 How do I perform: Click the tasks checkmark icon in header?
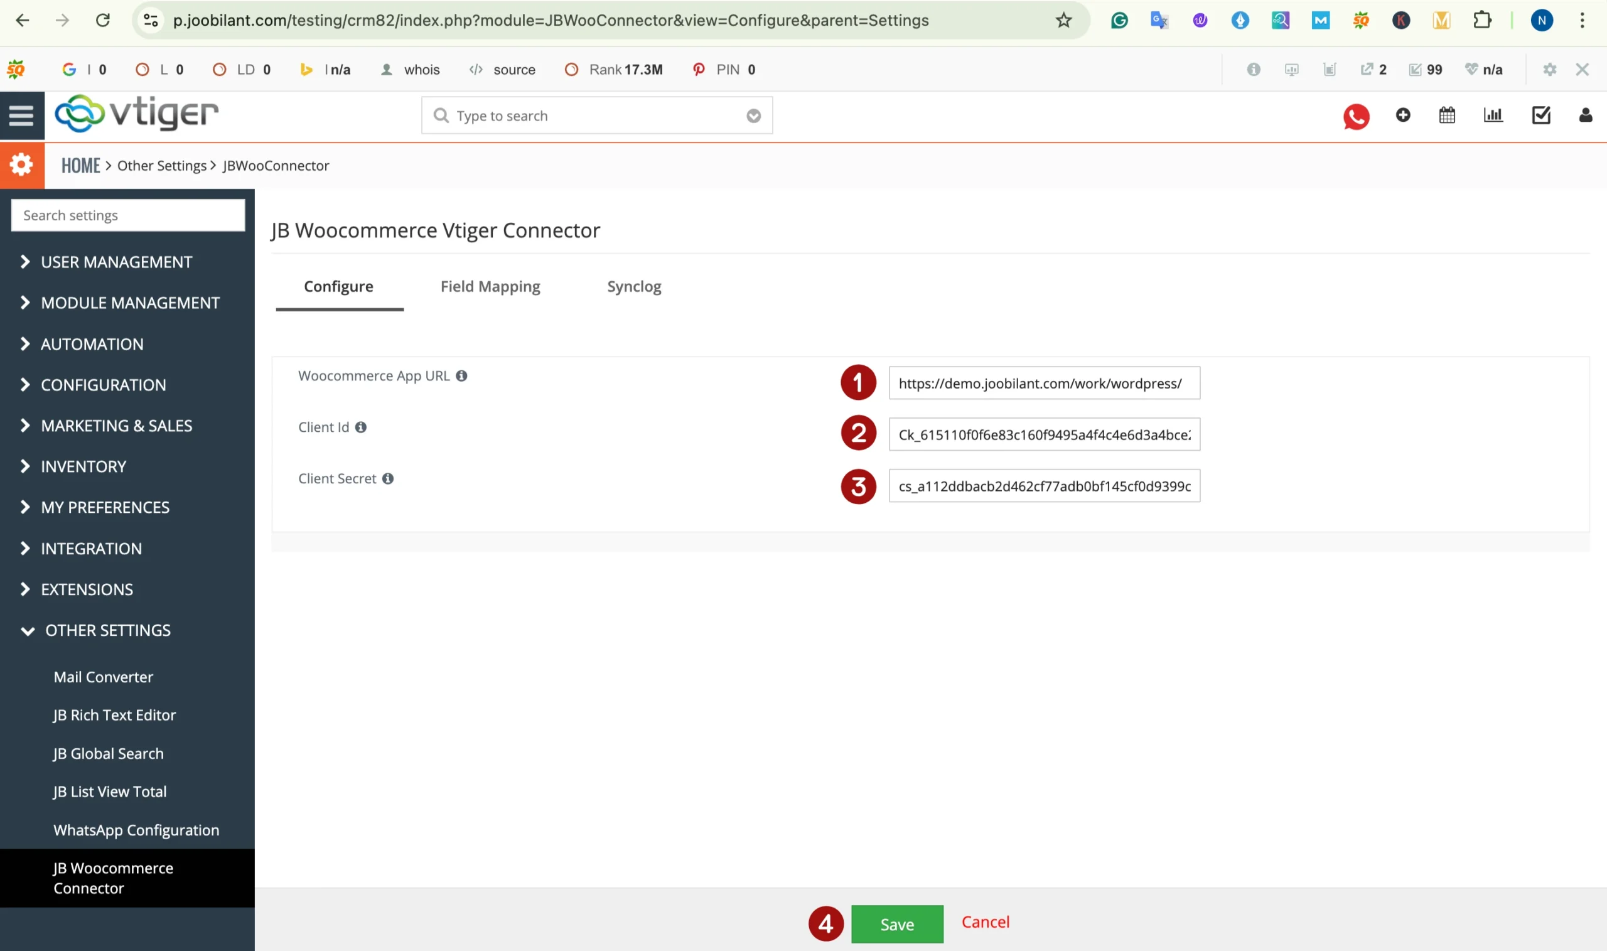click(1540, 116)
